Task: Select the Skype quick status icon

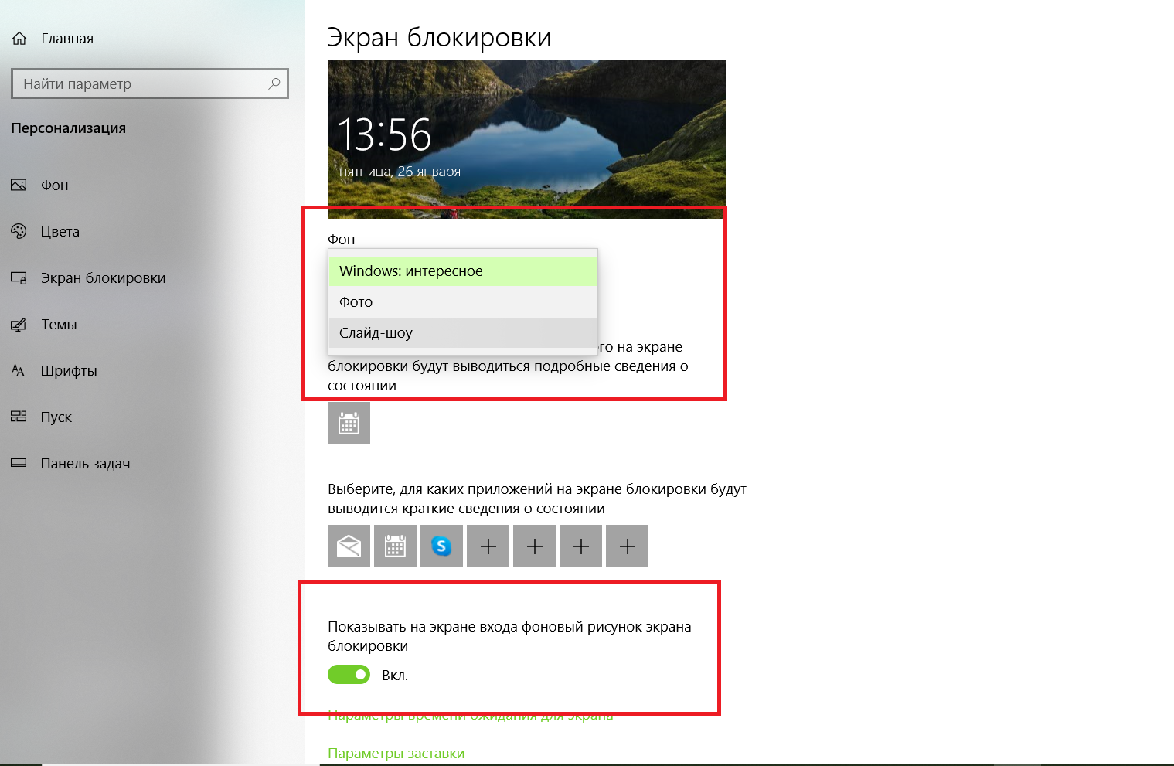Action: pyautogui.click(x=441, y=546)
